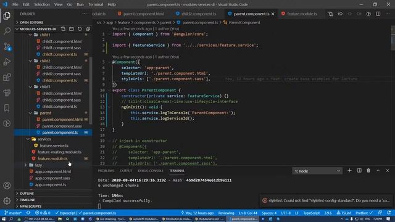Kill the terminal with trash icon

(368, 171)
